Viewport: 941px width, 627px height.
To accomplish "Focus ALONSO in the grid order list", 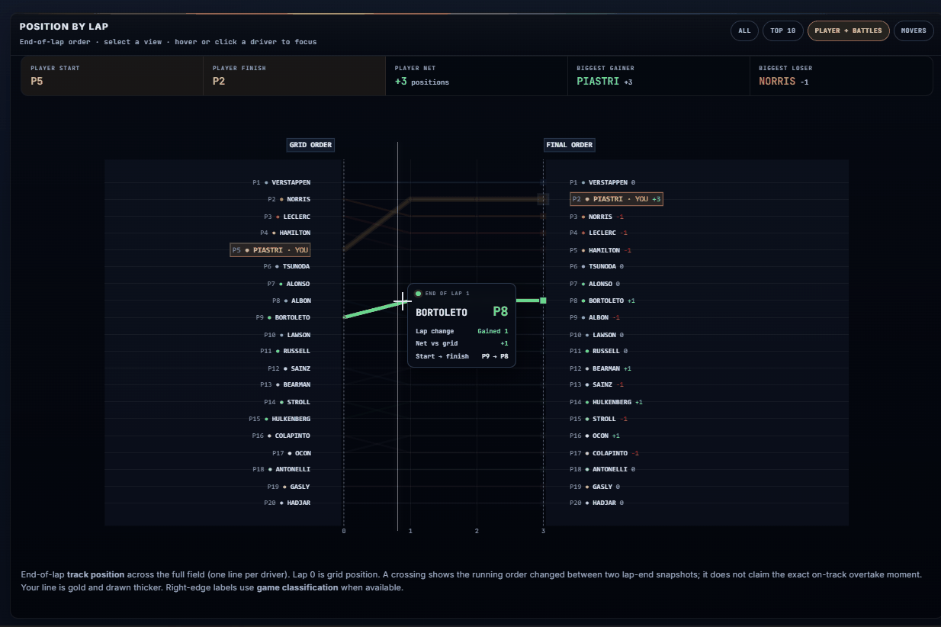I will (288, 284).
